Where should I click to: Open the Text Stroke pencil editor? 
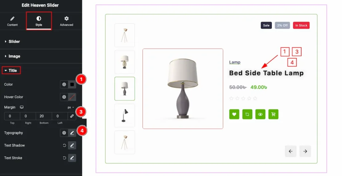72,158
